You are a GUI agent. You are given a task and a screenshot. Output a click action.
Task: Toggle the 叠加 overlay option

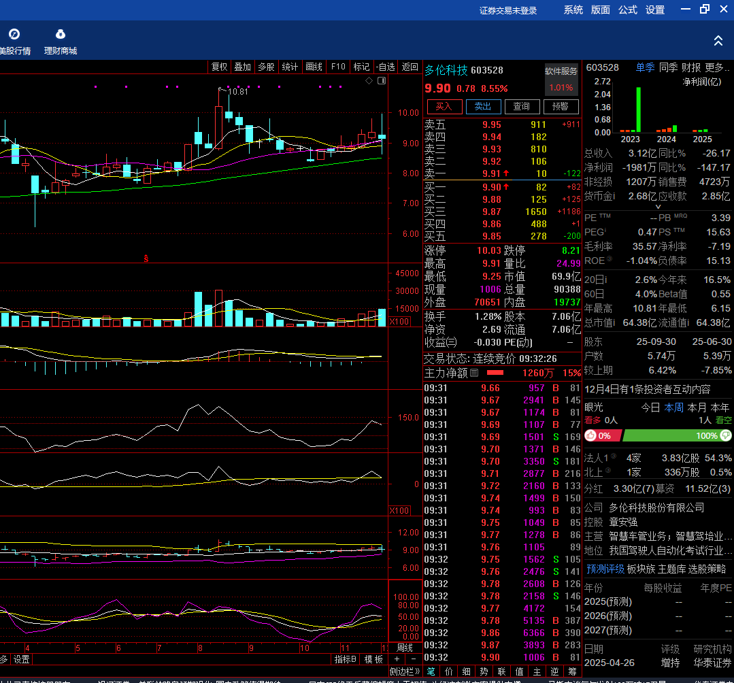click(242, 67)
